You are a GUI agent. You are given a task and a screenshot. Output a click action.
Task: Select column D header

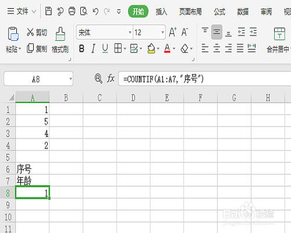tap(133, 97)
